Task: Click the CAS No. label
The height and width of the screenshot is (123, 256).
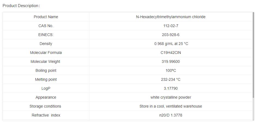Action: coord(46,26)
